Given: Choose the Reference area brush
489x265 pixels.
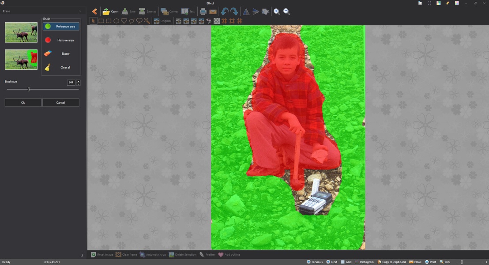Looking at the screenshot, I should 61,26.
